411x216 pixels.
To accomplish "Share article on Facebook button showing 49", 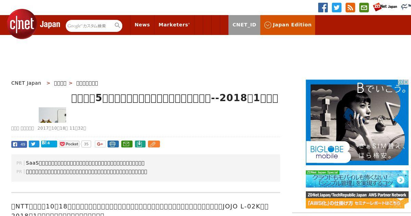I will 19,144.
